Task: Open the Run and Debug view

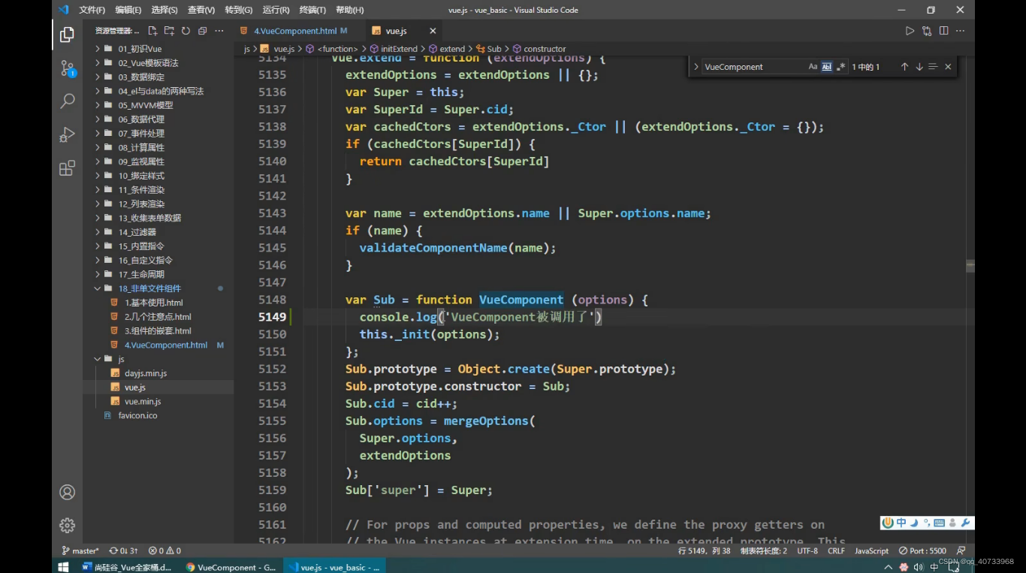Action: [67, 134]
